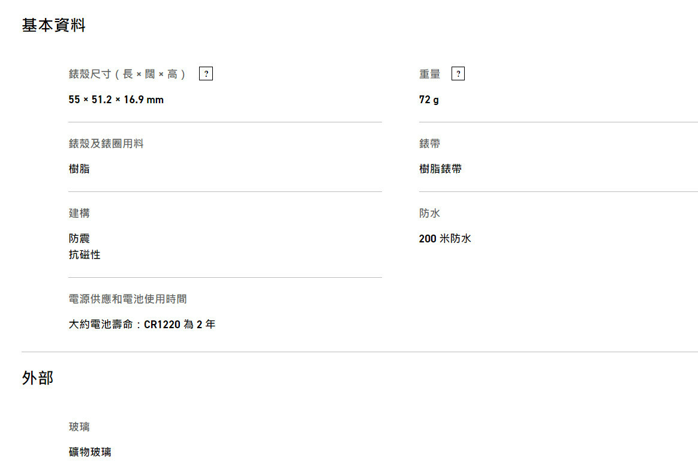Screen dimensions: 698x471
Task: Click the 外部 section heading
Action: (38, 378)
